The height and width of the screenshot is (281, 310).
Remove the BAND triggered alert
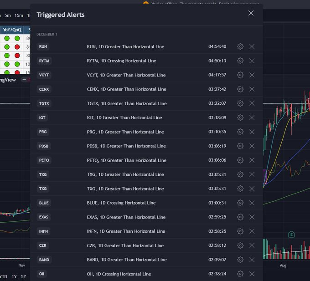[252, 260]
